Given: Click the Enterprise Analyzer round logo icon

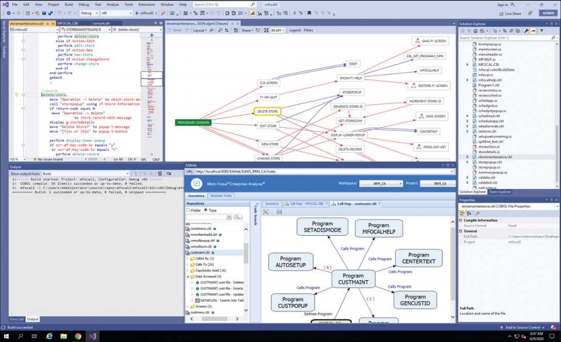Looking at the screenshot, I should 196,184.
